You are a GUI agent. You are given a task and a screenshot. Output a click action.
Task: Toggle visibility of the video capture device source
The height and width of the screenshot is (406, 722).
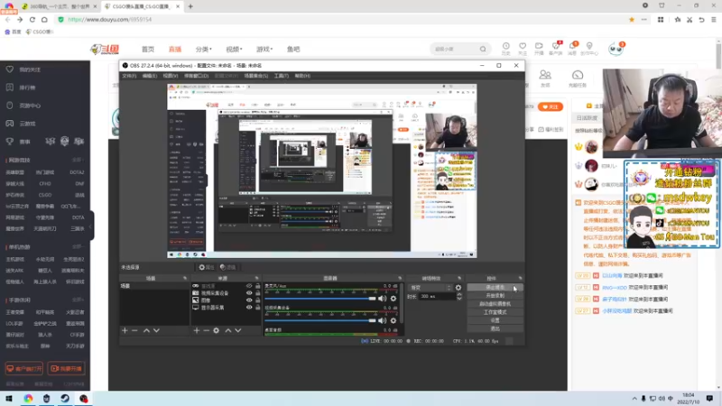[249, 292]
